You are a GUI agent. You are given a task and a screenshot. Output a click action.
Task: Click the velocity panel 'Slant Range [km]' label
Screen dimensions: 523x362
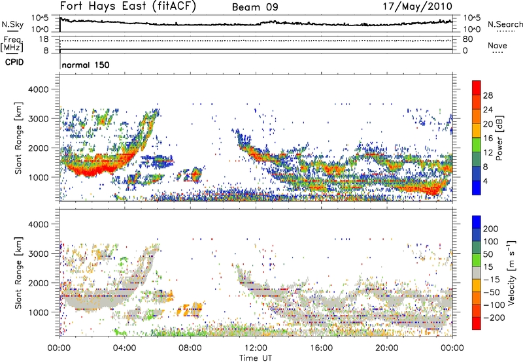(18, 272)
